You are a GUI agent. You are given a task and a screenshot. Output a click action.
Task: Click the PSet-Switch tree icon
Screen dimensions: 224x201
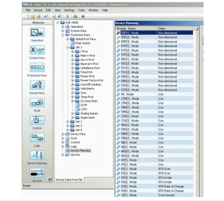tap(72, 43)
